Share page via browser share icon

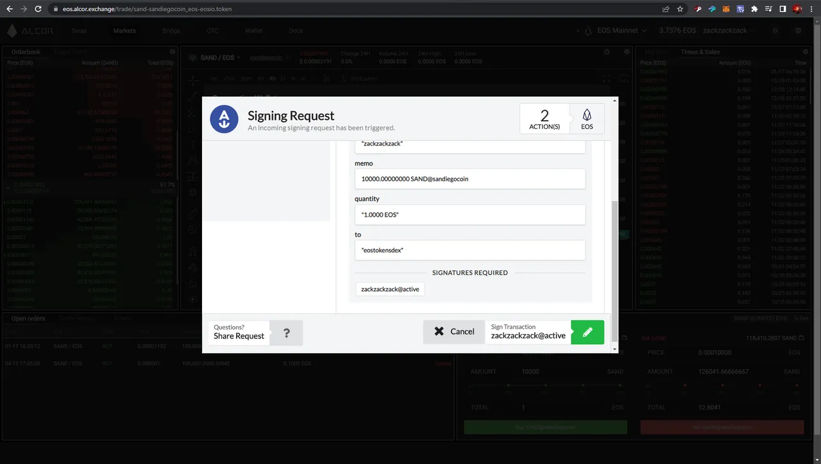tap(666, 9)
